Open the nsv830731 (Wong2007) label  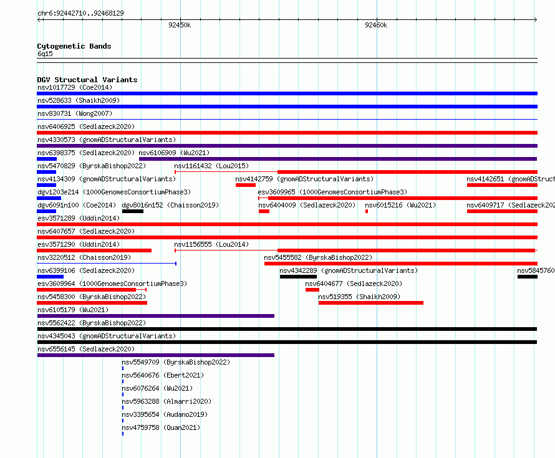[x=75, y=113]
